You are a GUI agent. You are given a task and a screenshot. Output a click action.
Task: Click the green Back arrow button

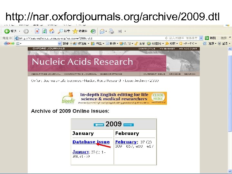pos(7,31)
